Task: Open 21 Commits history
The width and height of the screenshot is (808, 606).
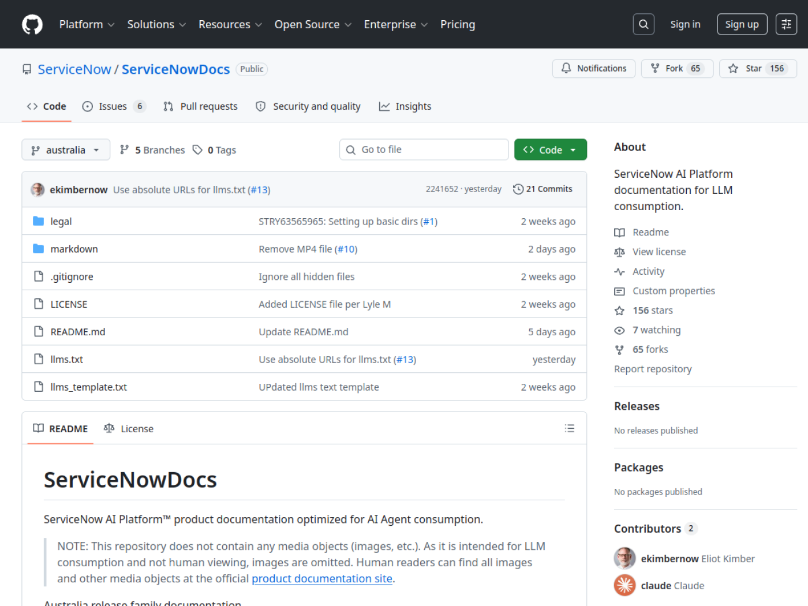Action: pos(543,189)
